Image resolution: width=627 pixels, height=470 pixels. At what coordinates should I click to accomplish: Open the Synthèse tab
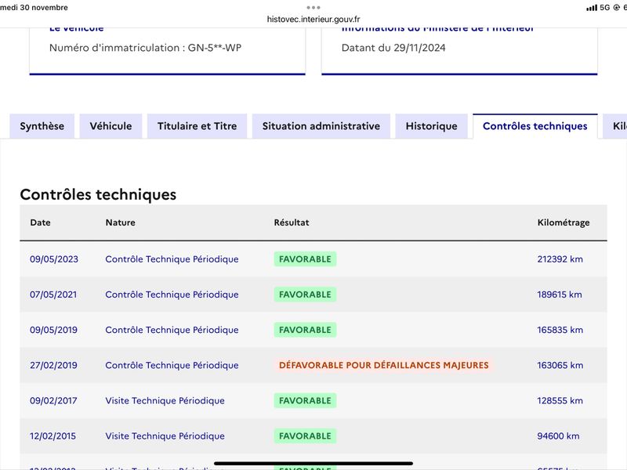(42, 126)
